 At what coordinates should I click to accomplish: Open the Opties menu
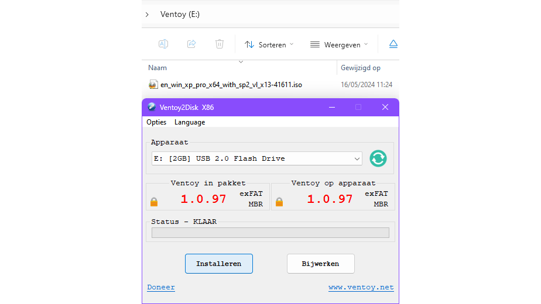156,122
